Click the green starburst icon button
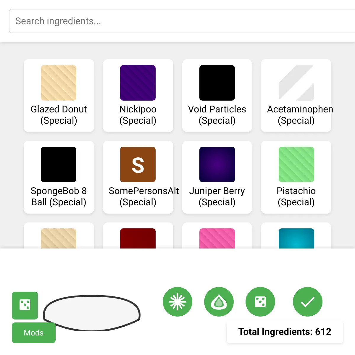 (x=177, y=302)
